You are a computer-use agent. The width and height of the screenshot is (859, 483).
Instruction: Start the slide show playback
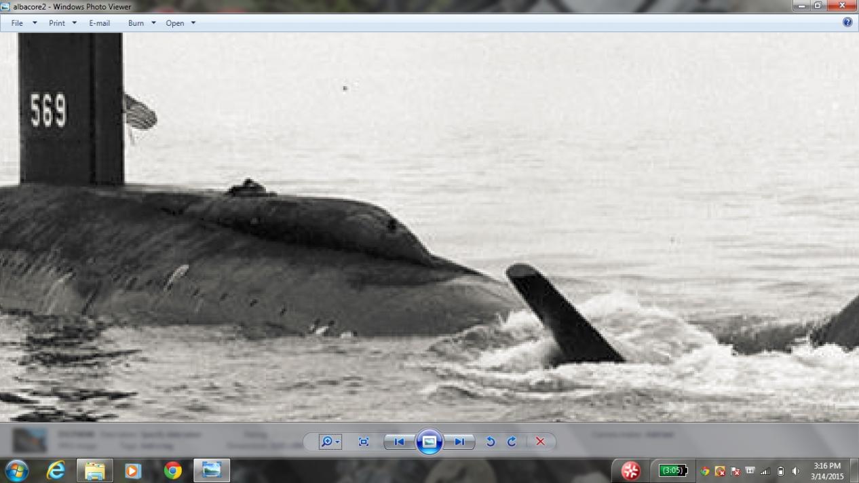pyautogui.click(x=429, y=442)
